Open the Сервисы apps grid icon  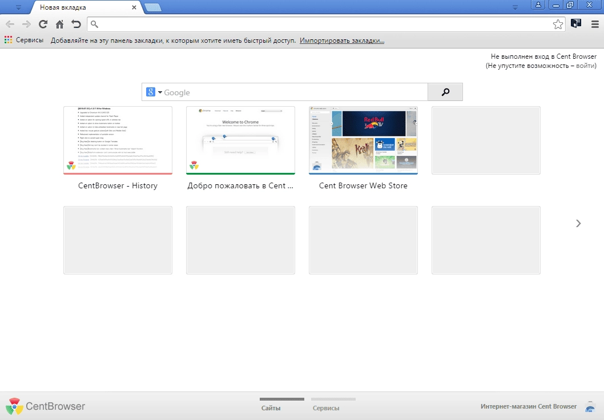[x=8, y=39]
